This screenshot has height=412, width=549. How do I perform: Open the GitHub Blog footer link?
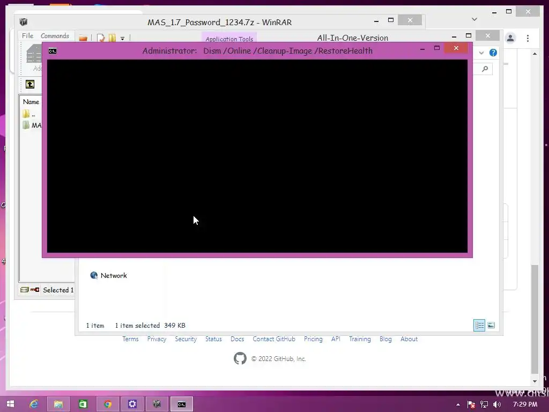click(x=385, y=339)
